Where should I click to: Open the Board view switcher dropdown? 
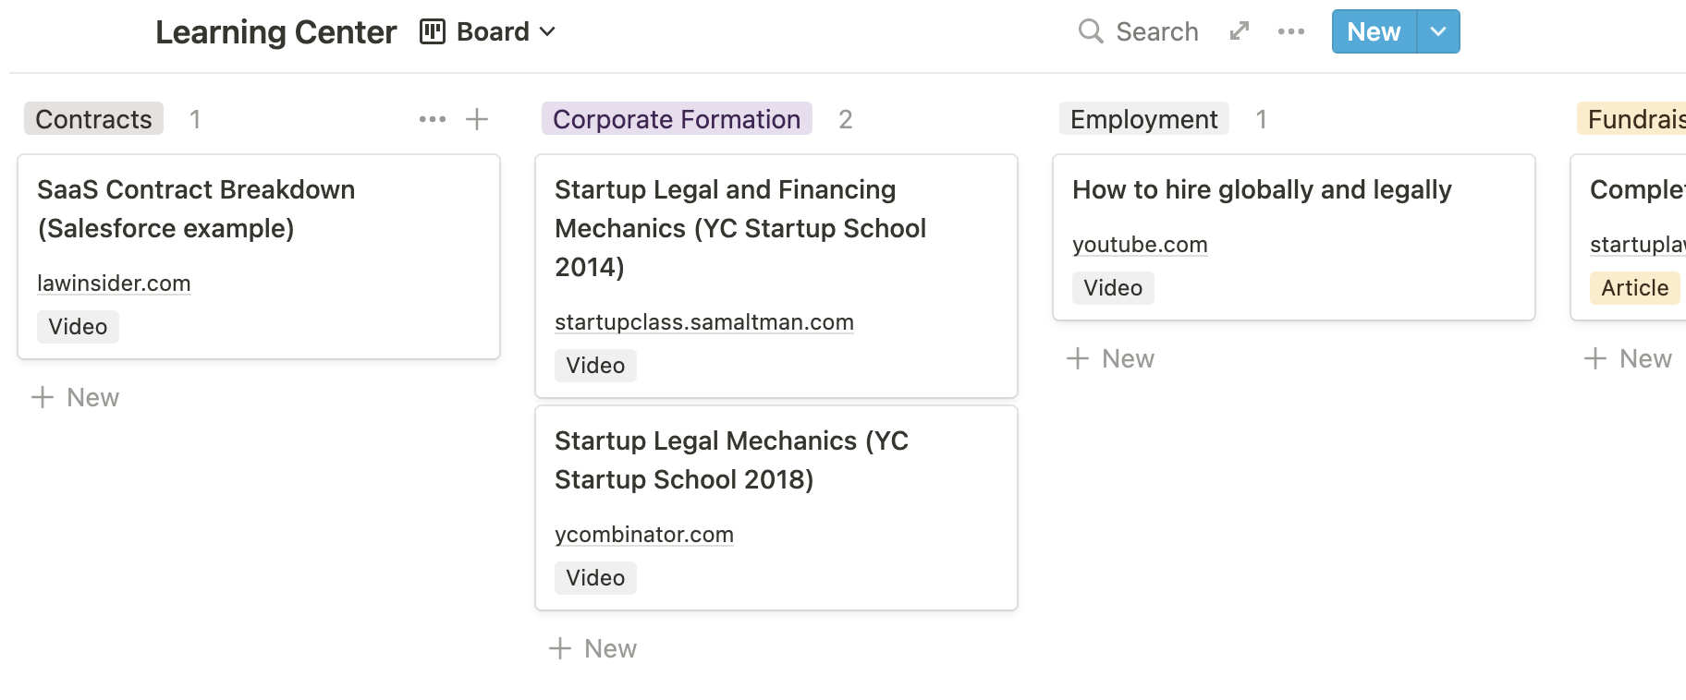pos(547,31)
